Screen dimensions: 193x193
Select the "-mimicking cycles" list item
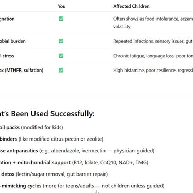(82, 186)
